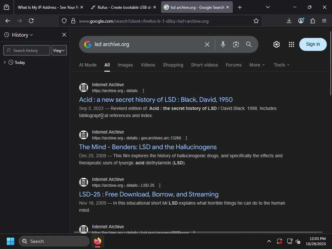
Task: Open Firefox account icon
Action: [301, 20]
